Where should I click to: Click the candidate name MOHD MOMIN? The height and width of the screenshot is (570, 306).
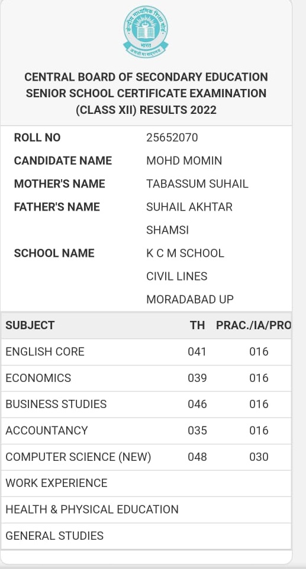184,161
